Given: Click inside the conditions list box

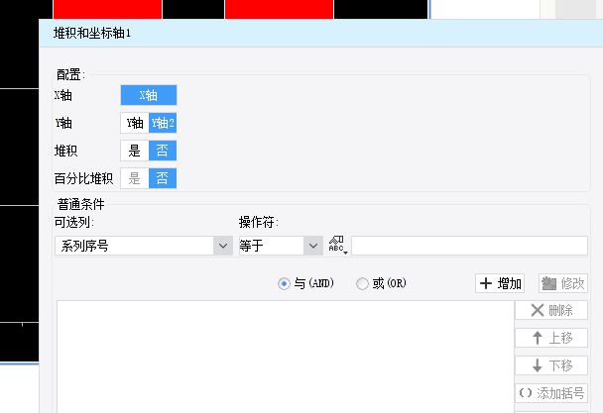Looking at the screenshot, I should [286, 357].
